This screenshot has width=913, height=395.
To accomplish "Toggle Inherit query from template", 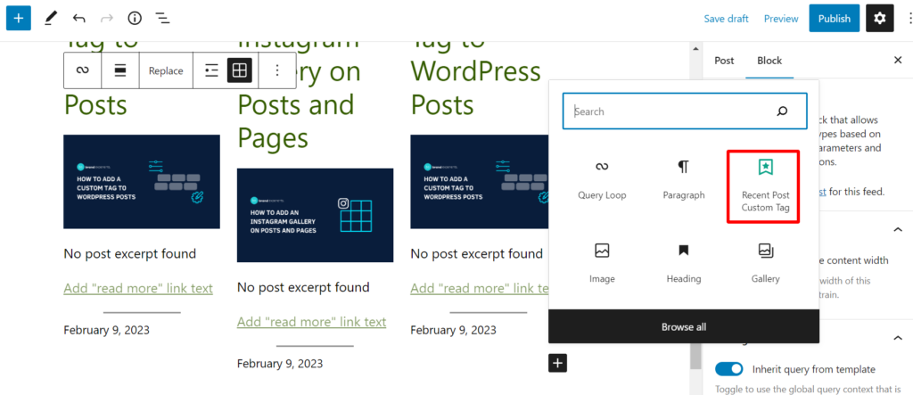I will (x=729, y=369).
